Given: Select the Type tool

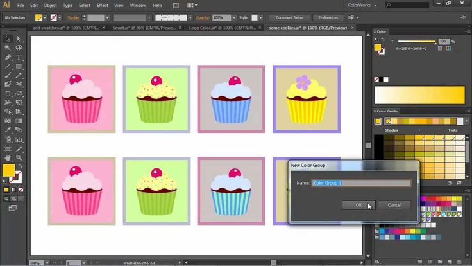Looking at the screenshot, I should [x=19, y=57].
